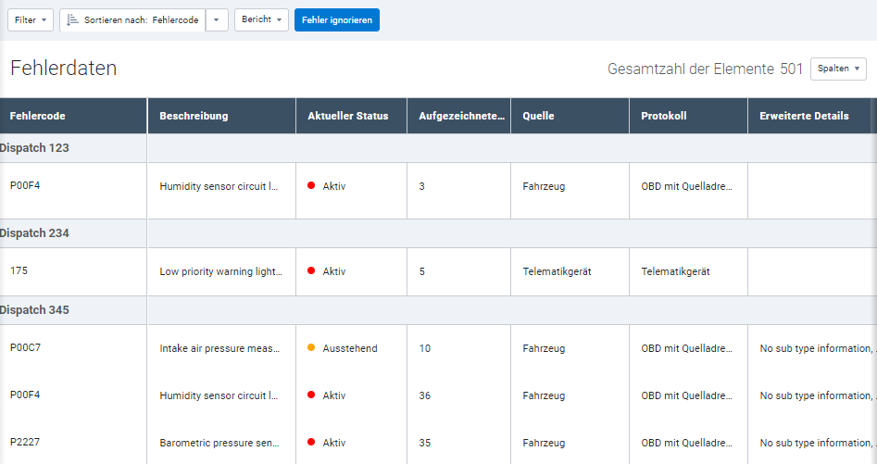Sort by the Fehlercode column header
The height and width of the screenshot is (464, 877).
(38, 116)
